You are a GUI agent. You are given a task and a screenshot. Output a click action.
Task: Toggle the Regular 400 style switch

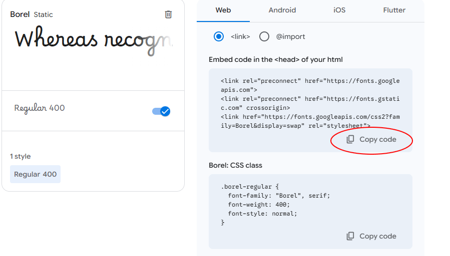[161, 111]
